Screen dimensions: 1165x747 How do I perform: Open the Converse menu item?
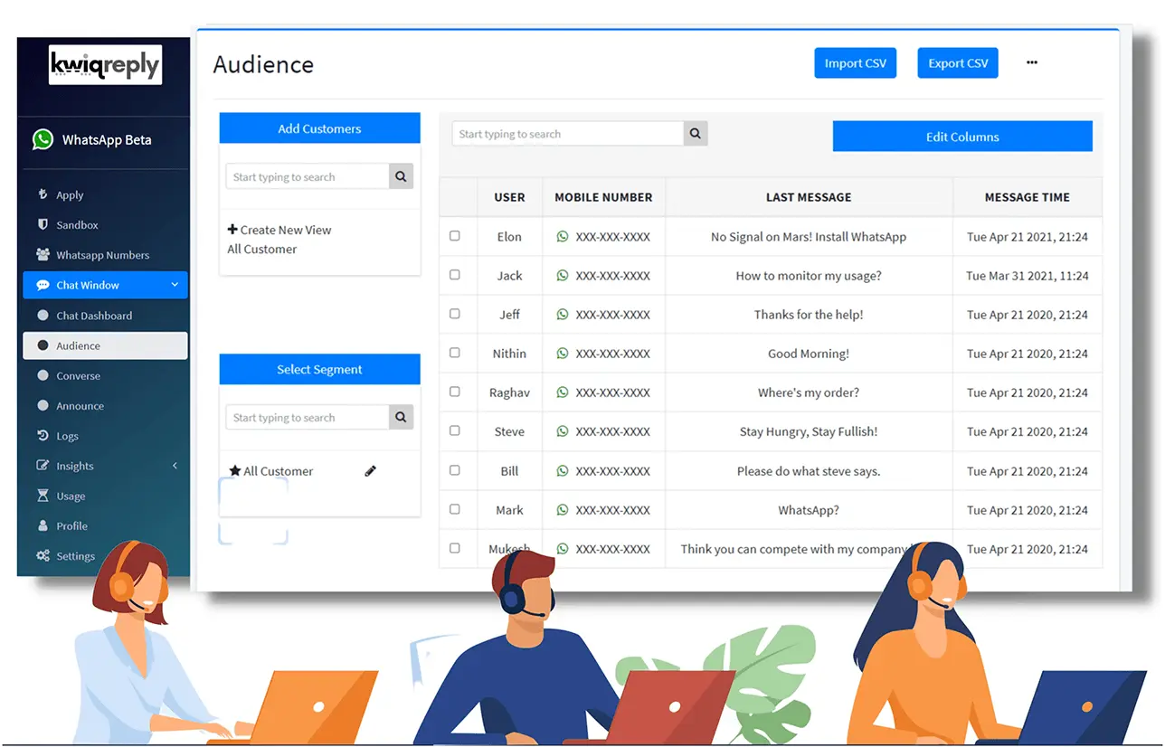pos(78,375)
